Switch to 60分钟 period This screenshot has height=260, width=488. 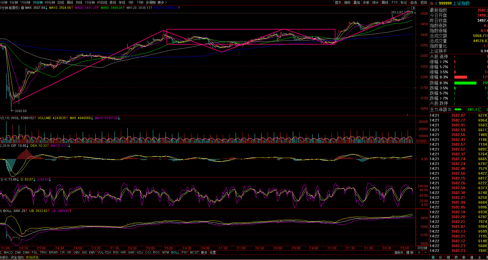[50, 2]
